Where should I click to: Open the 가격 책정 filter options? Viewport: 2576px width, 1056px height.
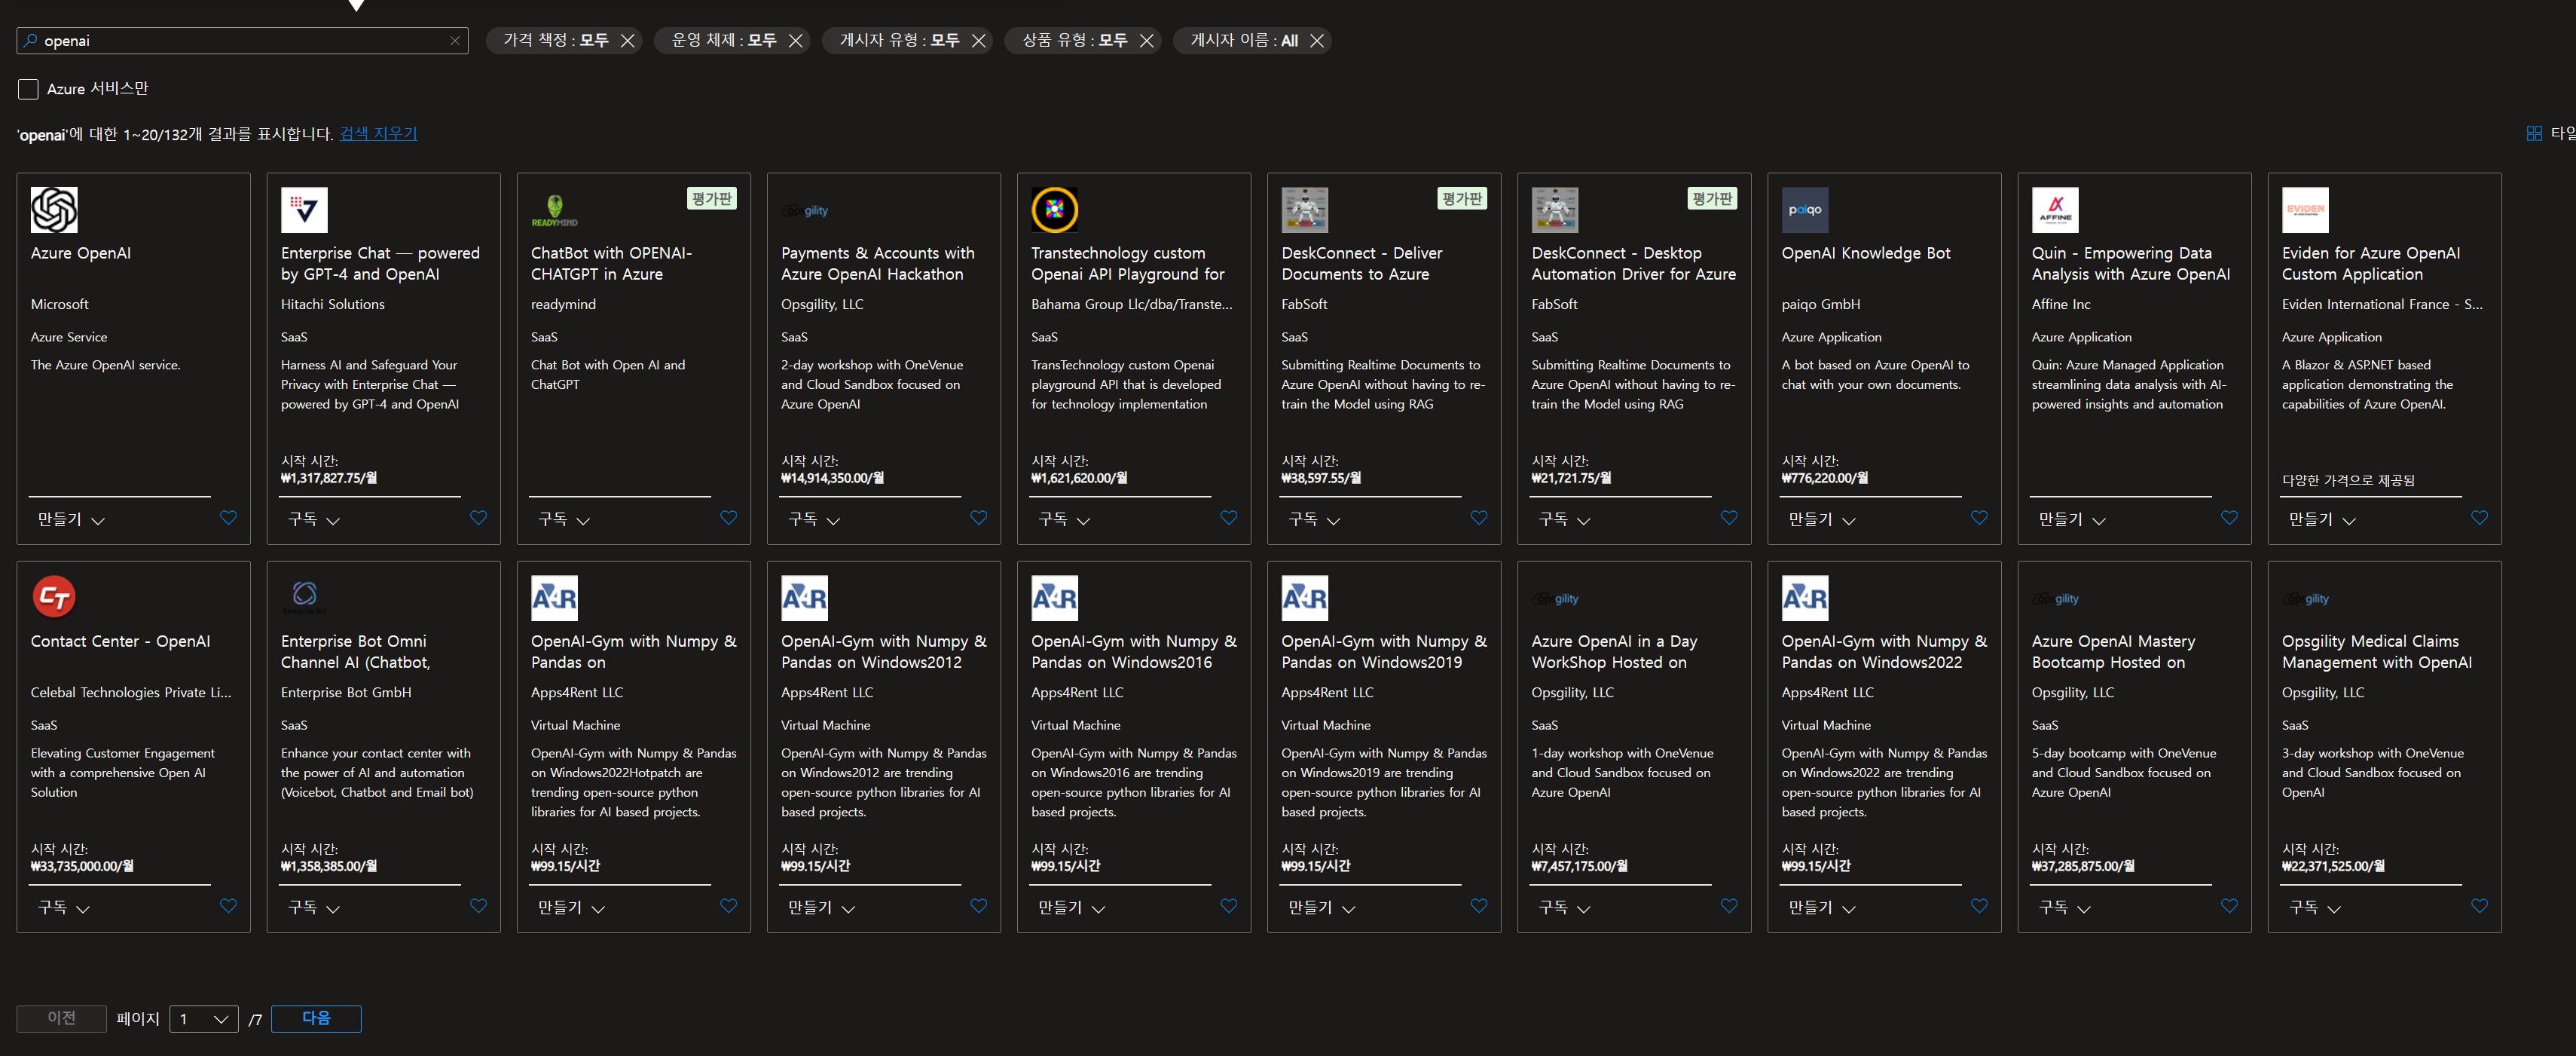pos(555,41)
